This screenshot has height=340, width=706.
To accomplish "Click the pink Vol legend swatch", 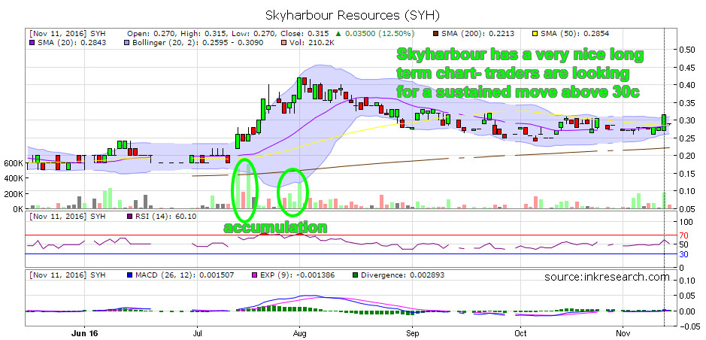I will tap(285, 42).
